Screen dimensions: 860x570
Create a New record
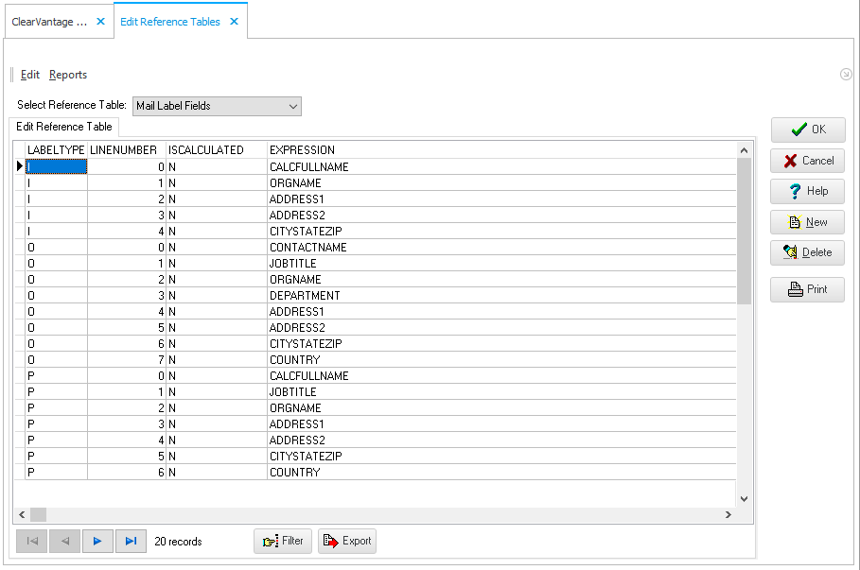click(x=808, y=222)
